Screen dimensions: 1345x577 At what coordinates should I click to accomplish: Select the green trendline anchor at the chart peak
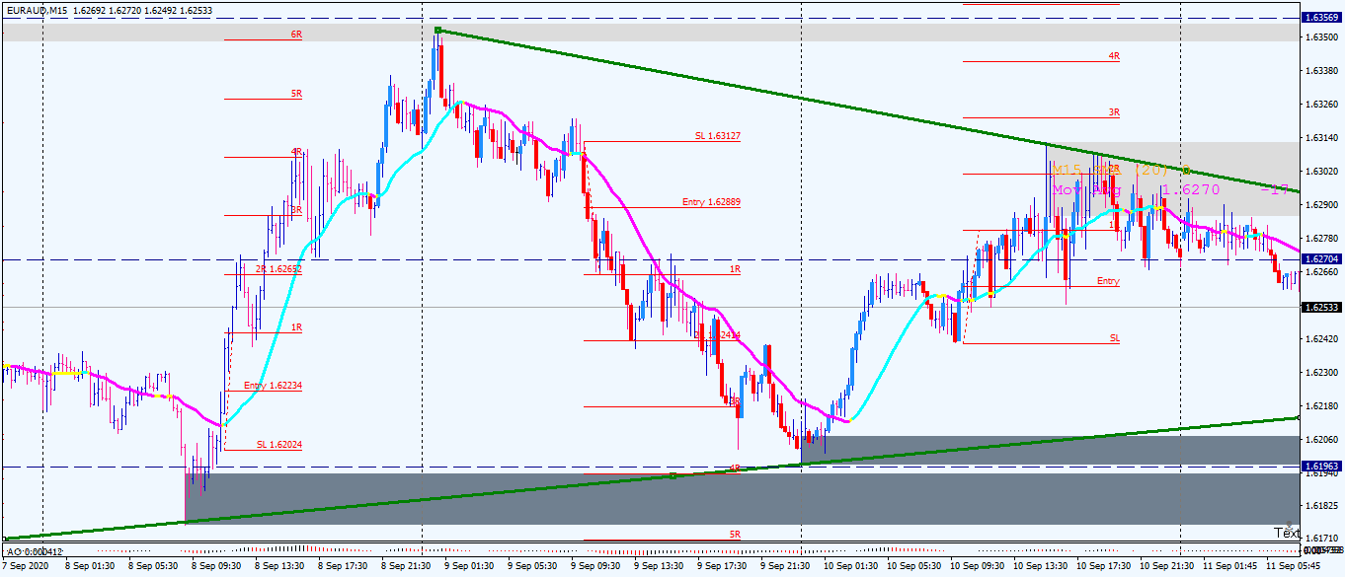coord(436,31)
